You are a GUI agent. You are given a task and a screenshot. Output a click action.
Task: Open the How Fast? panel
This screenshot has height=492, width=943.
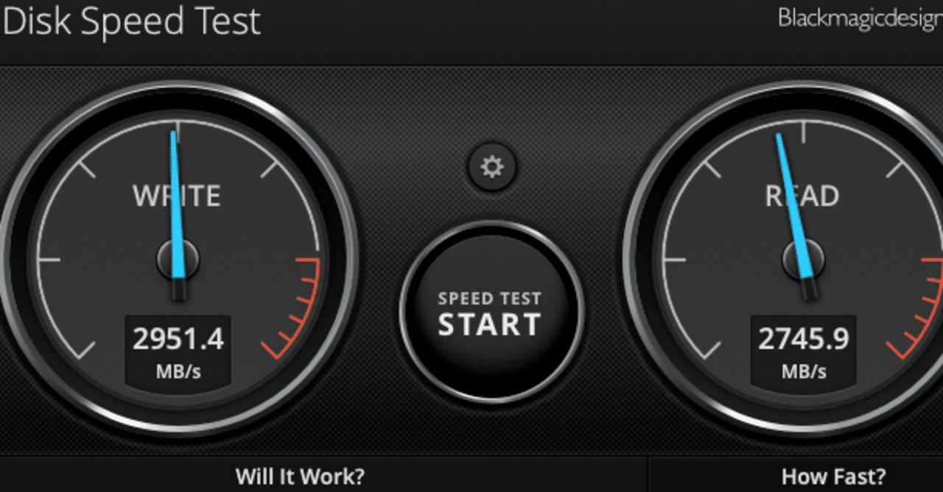tap(834, 476)
